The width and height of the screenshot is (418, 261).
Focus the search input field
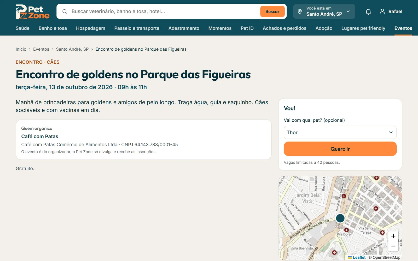(165, 11)
